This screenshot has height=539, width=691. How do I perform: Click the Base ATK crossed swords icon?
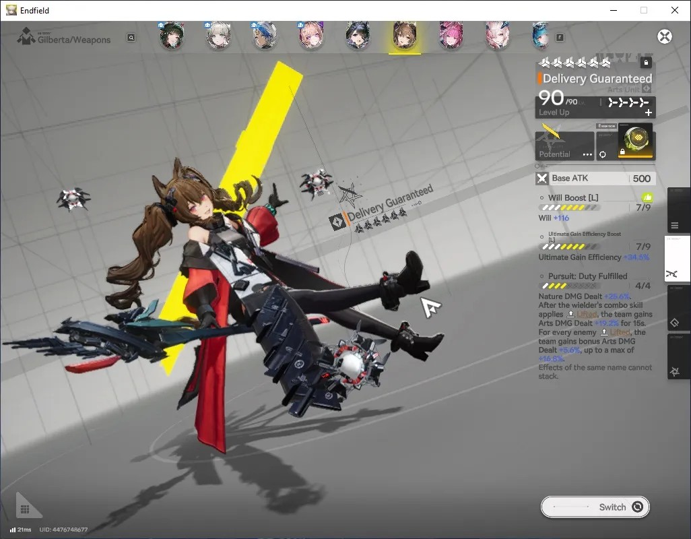point(542,179)
